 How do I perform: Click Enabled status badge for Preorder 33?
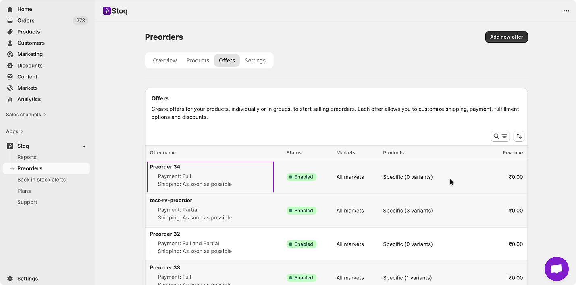pyautogui.click(x=302, y=278)
